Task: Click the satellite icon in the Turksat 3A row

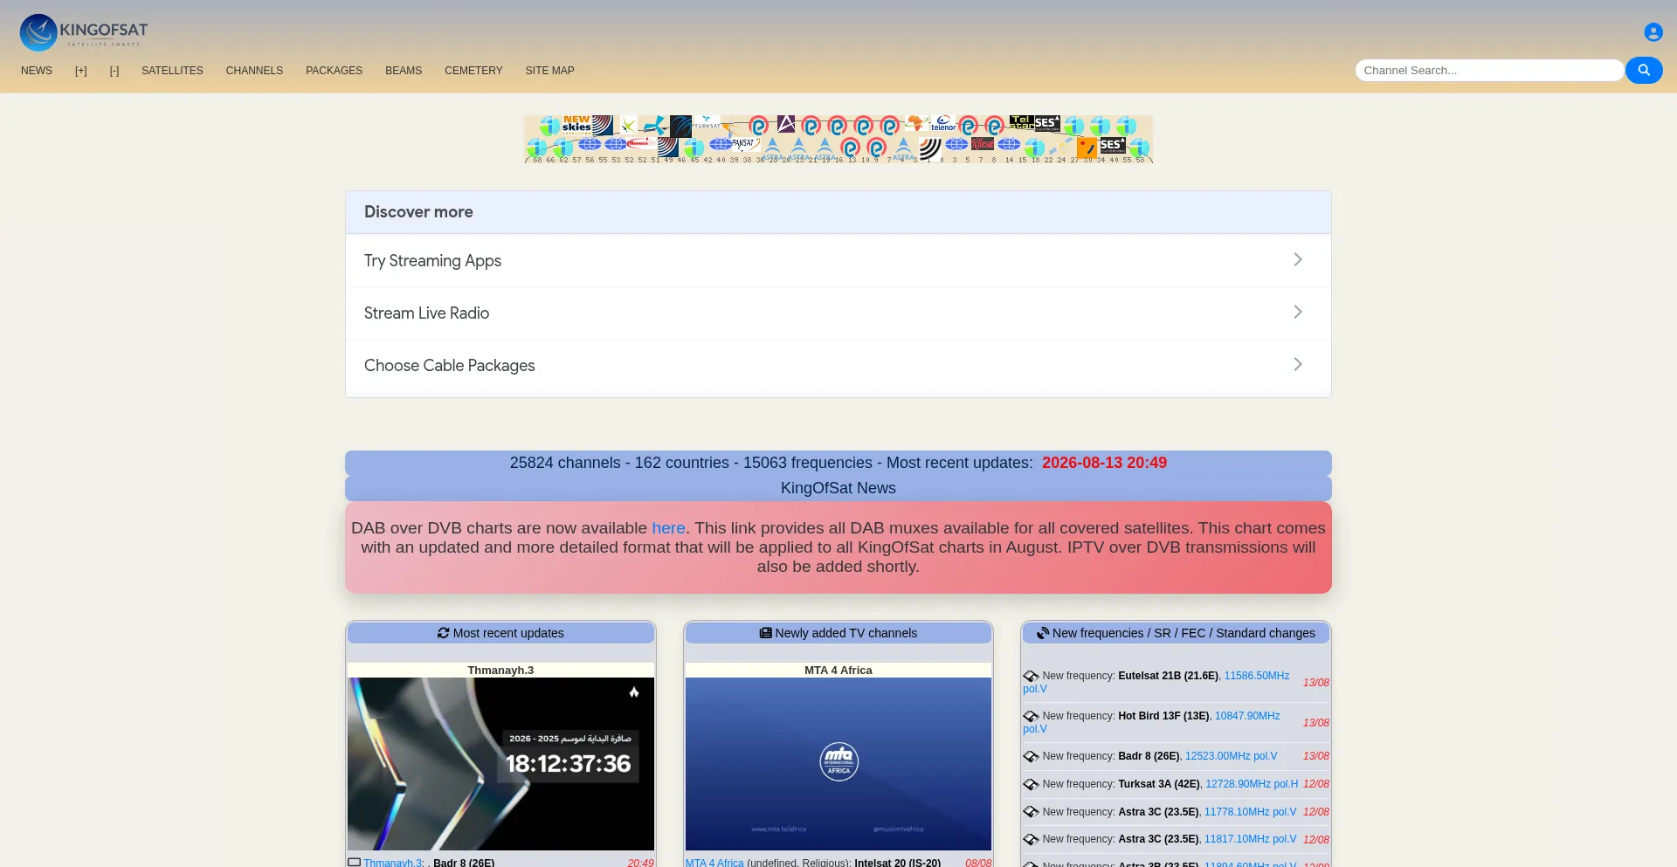Action: pyautogui.click(x=1032, y=784)
